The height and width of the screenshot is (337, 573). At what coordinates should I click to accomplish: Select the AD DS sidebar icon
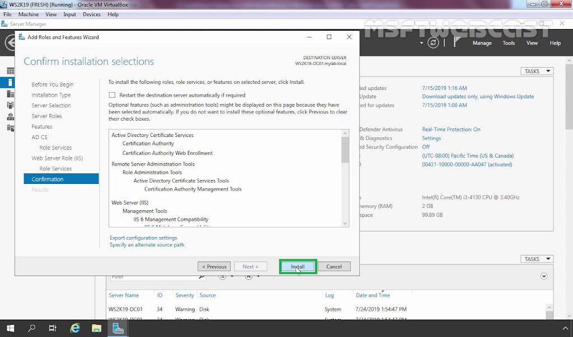[10, 106]
